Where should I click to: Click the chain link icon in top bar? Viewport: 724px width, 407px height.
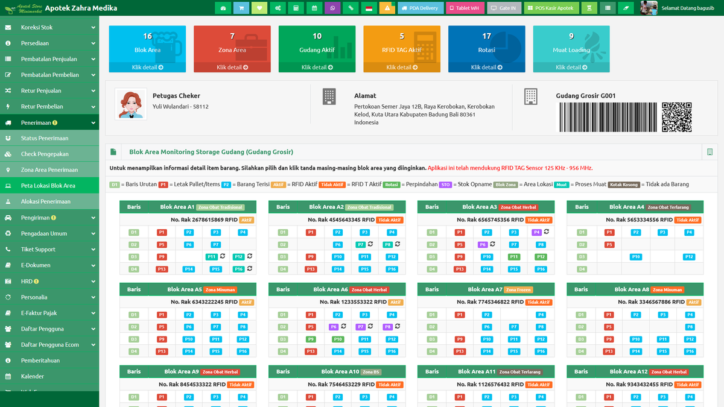click(x=351, y=8)
